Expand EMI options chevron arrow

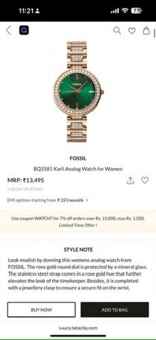pyautogui.click(x=87, y=200)
